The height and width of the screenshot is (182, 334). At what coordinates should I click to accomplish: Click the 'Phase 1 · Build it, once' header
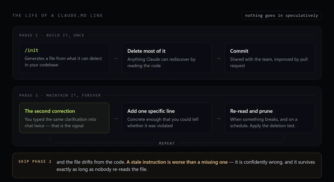tap(51, 35)
